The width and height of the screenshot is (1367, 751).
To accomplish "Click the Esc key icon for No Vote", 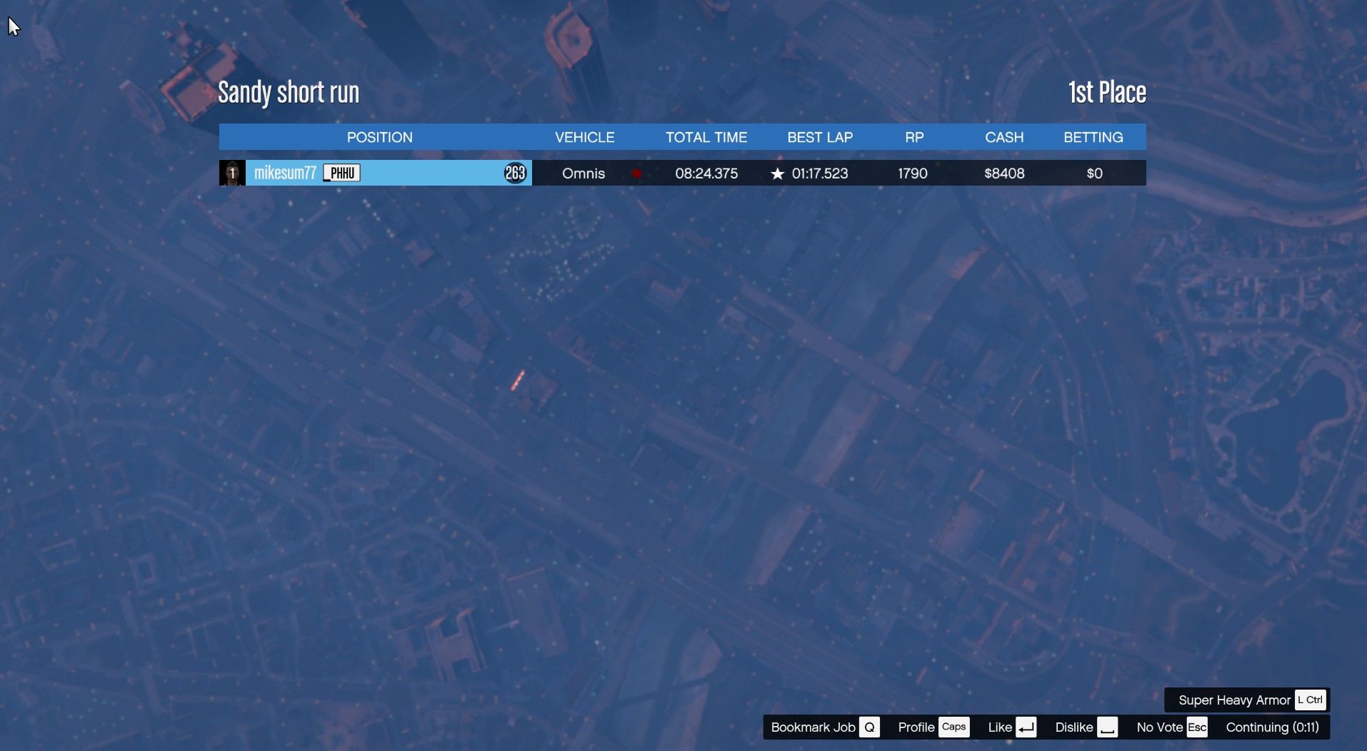I will pos(1197,727).
